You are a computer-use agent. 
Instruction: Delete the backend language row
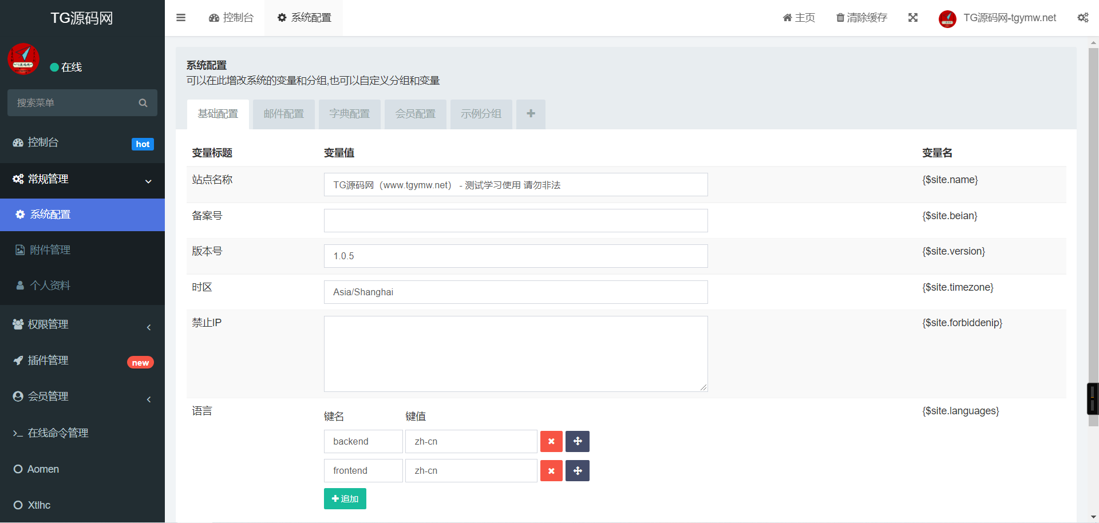pyautogui.click(x=551, y=442)
